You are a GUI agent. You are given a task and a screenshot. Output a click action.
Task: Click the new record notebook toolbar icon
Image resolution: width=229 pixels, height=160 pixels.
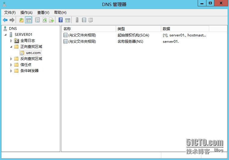84,20
